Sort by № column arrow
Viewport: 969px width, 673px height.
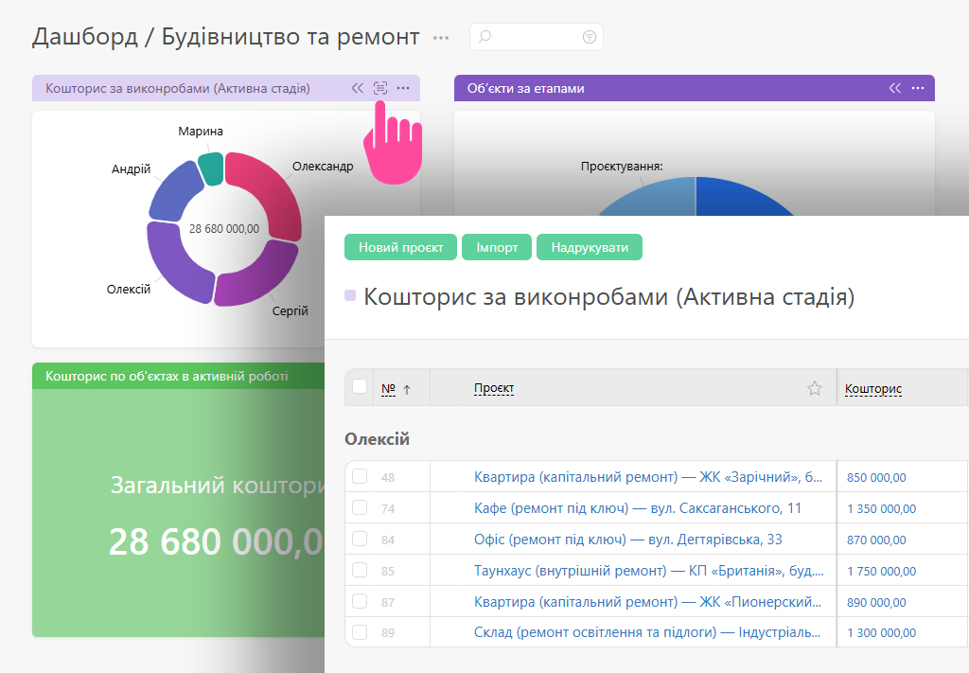tap(407, 389)
